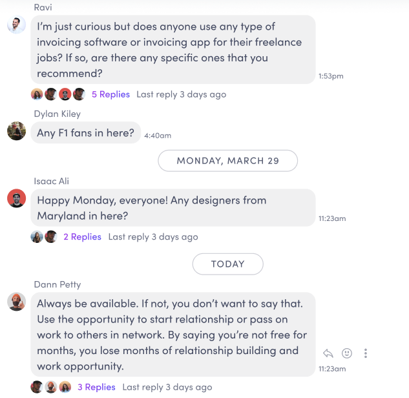409x398 pixels.
Task: Expand the 2 Replies thread
Action: pyautogui.click(x=82, y=237)
